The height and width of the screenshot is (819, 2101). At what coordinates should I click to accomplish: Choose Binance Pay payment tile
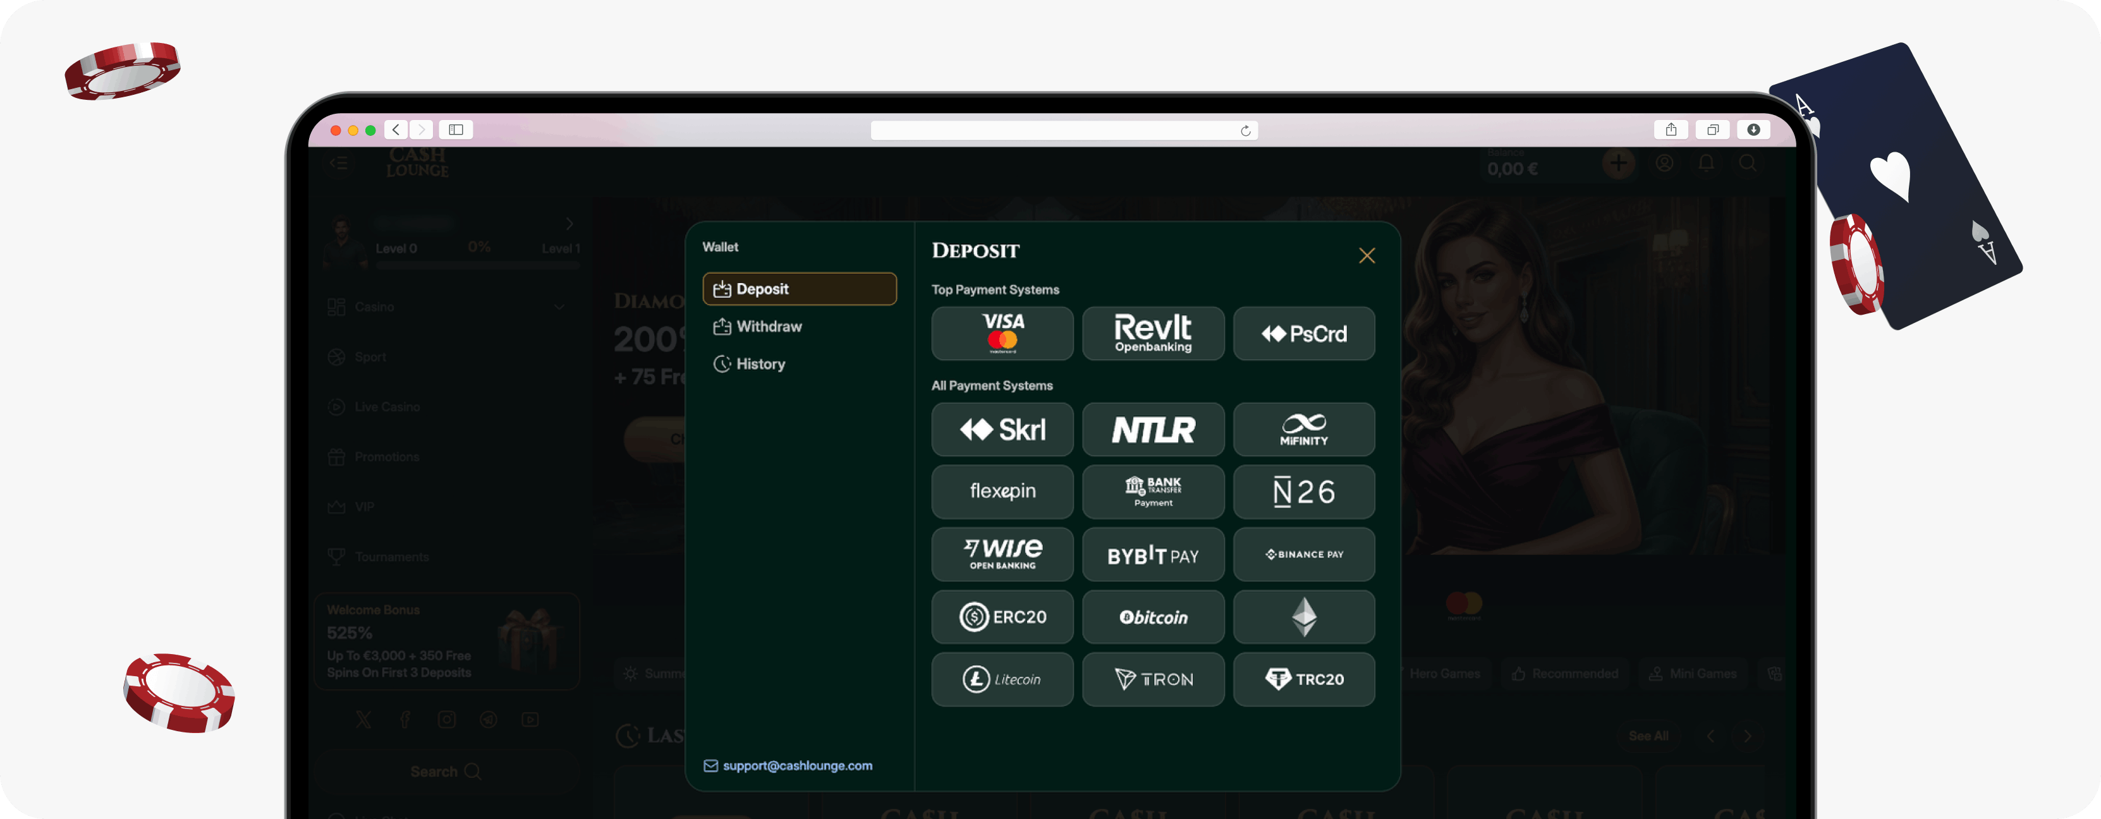click(1304, 555)
